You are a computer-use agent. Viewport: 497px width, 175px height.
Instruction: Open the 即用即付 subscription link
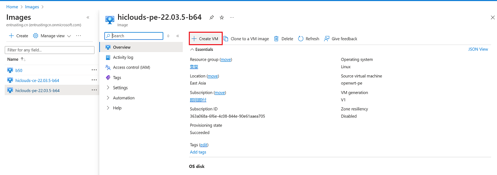pos(198,100)
